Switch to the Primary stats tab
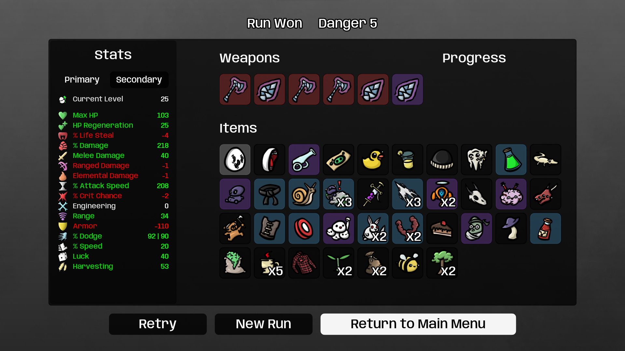 click(x=82, y=80)
